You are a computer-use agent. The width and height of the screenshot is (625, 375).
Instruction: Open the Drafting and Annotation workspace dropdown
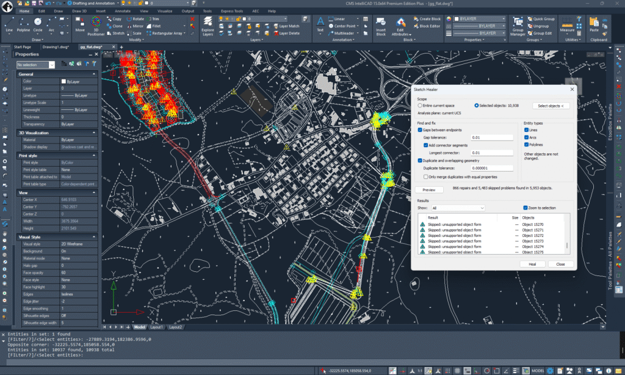pyautogui.click(x=119, y=3)
